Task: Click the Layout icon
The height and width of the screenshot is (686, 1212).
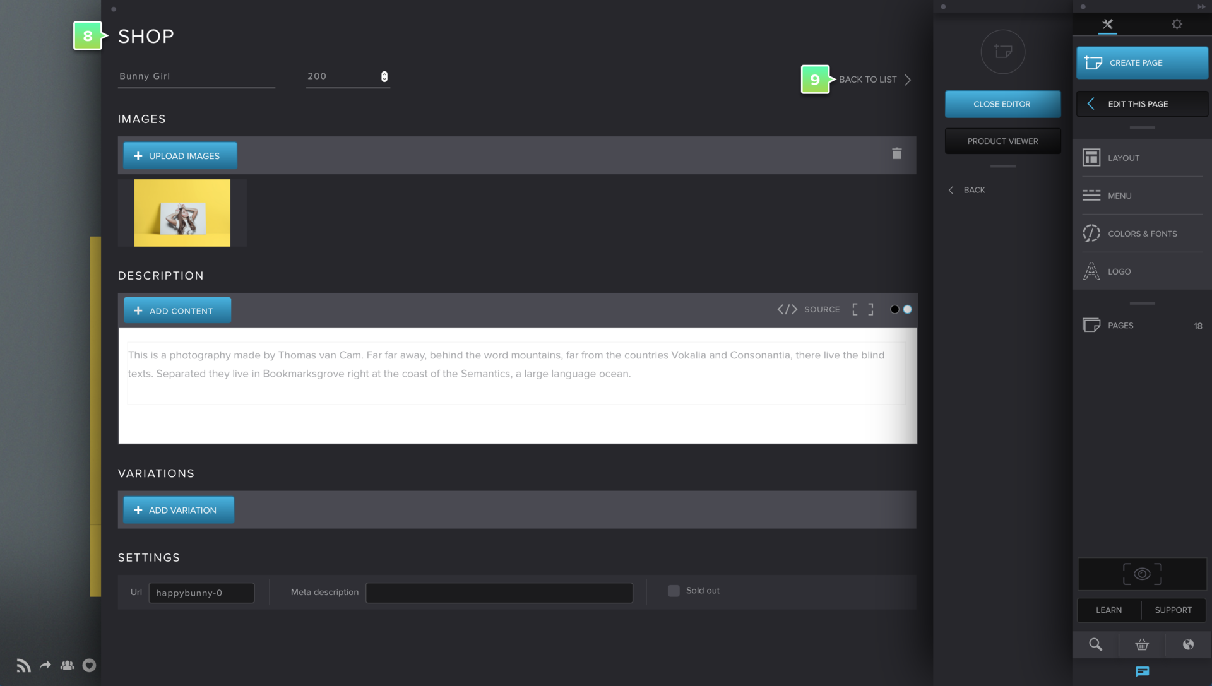Action: 1091,157
